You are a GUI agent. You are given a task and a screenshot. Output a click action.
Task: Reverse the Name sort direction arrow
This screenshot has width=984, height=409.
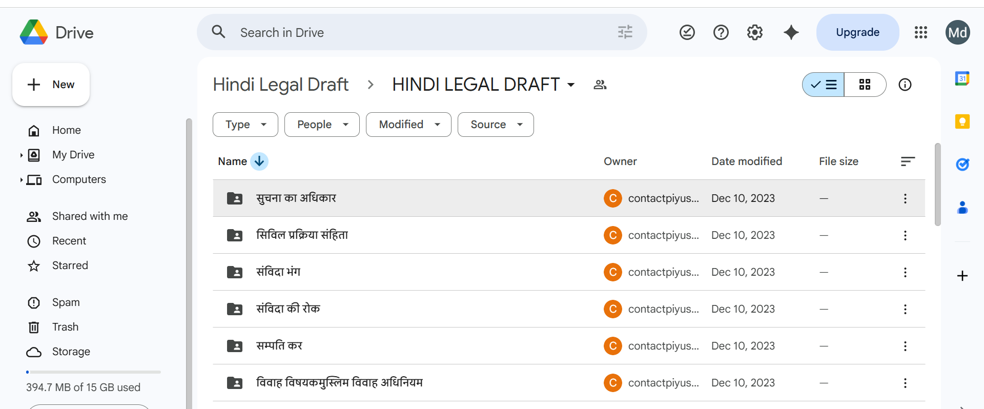259,161
